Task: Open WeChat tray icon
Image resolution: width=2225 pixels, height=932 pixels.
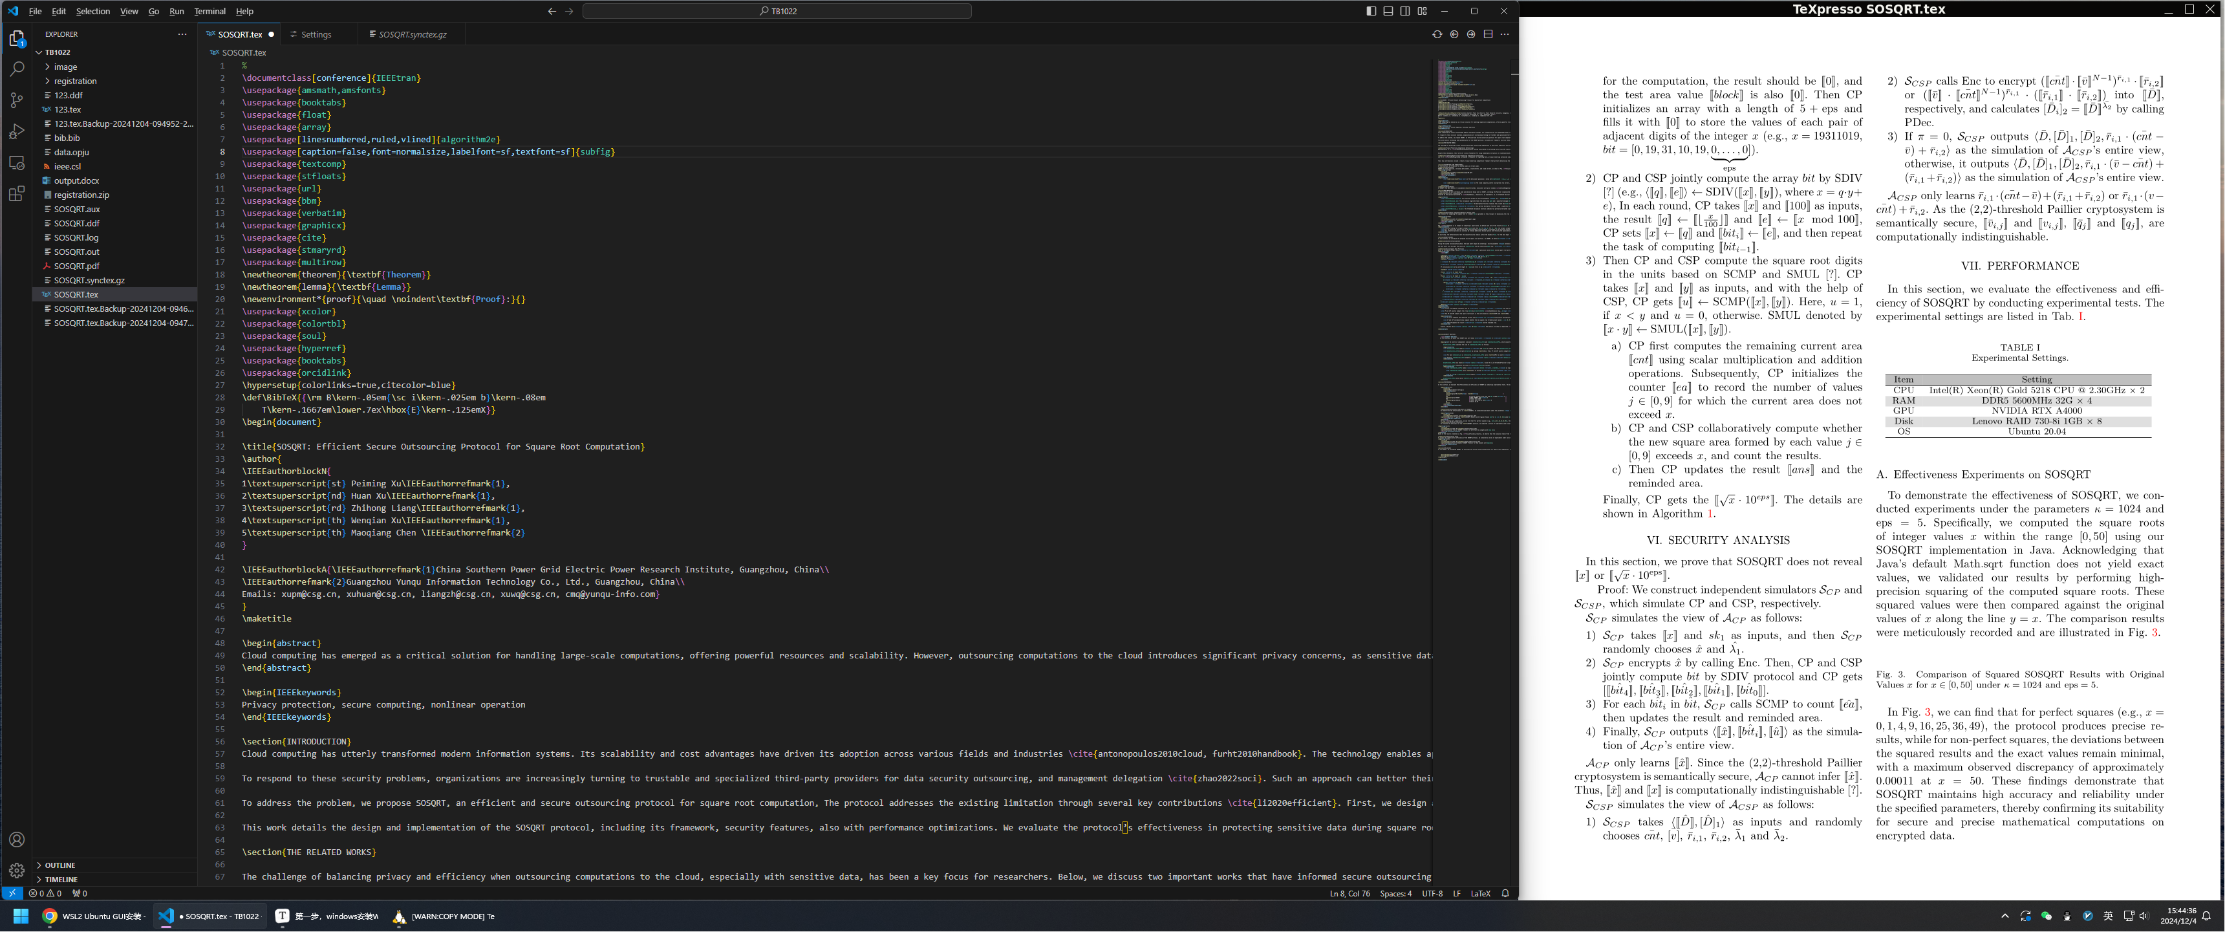Action: tap(2046, 916)
